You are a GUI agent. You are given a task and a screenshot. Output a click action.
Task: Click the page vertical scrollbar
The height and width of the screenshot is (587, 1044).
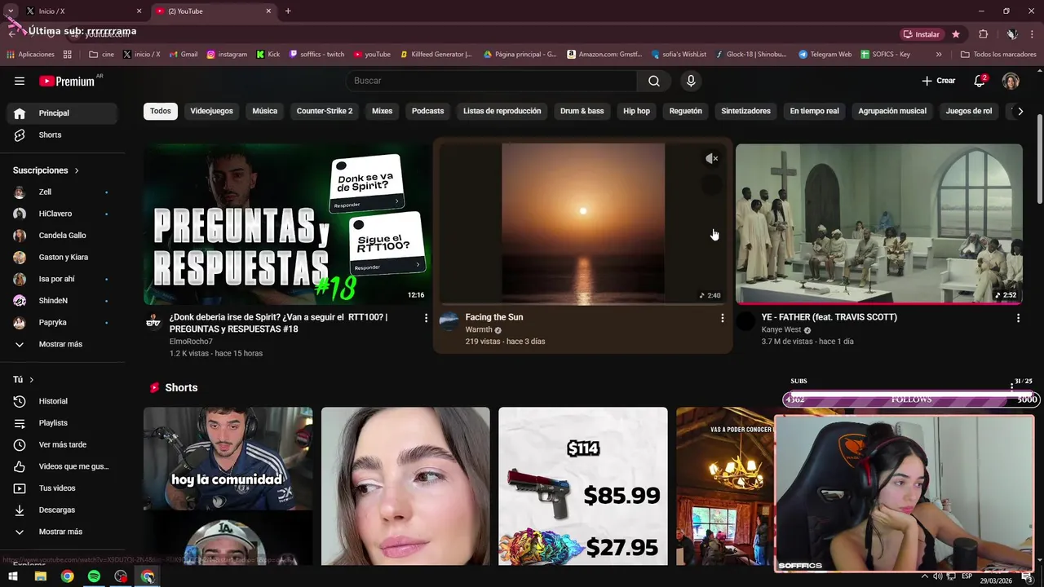pos(1039,159)
